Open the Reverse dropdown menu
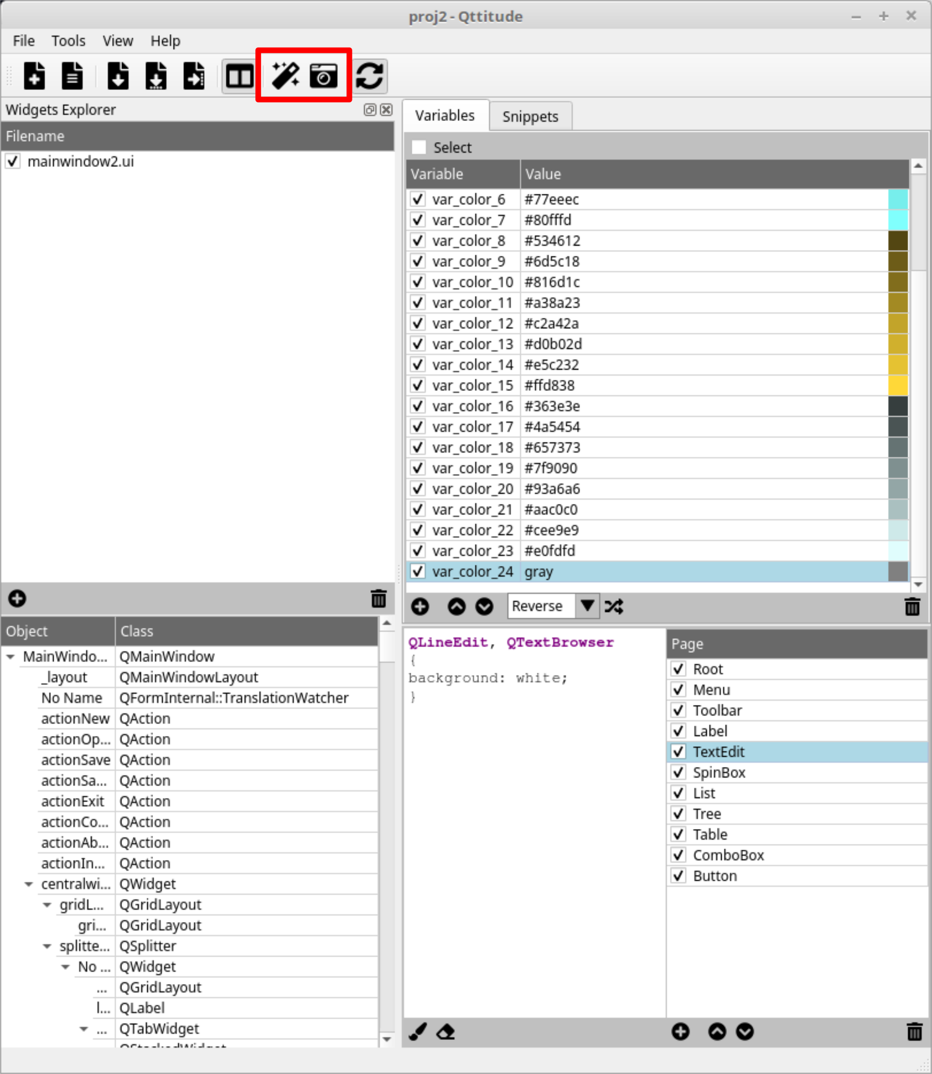 point(587,606)
